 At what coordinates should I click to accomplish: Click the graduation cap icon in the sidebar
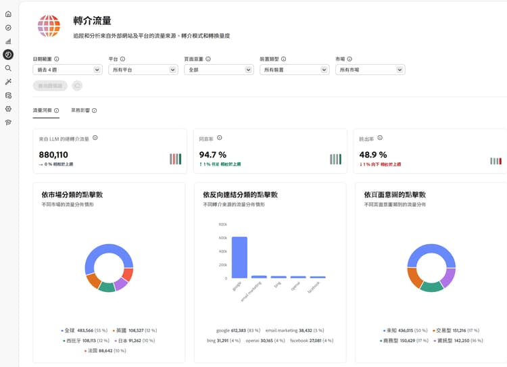(8, 122)
